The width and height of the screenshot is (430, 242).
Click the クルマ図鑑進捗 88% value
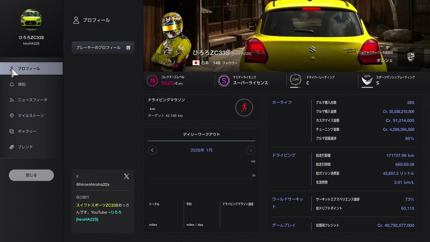point(410,138)
